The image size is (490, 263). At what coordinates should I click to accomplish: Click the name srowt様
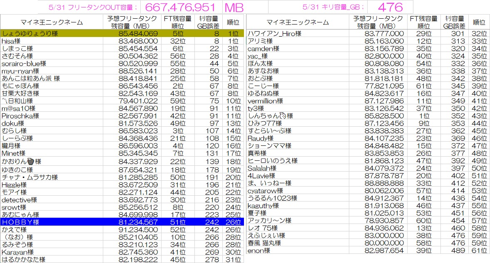pyautogui.click(x=14, y=207)
